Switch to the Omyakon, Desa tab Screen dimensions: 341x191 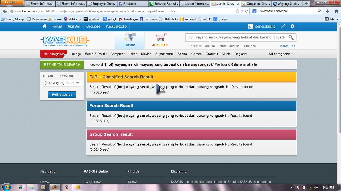(256, 4)
